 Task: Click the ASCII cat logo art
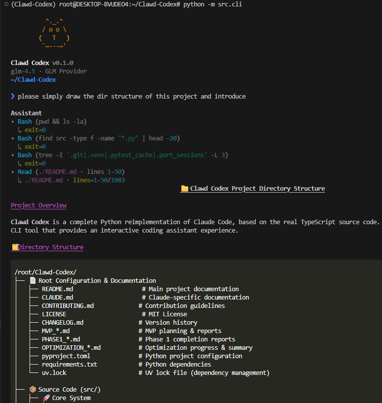click(54, 33)
